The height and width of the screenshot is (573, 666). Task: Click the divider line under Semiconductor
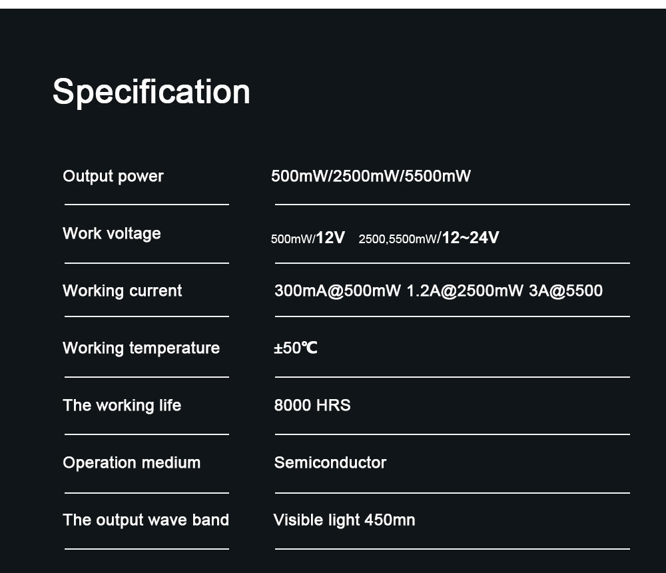click(x=452, y=493)
